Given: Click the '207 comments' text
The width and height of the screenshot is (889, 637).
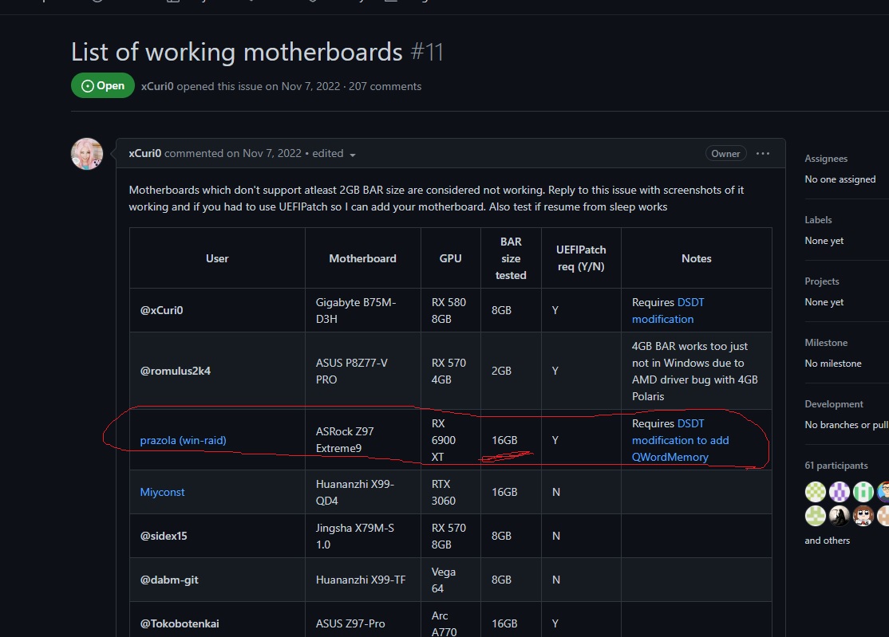Looking at the screenshot, I should click(x=385, y=86).
